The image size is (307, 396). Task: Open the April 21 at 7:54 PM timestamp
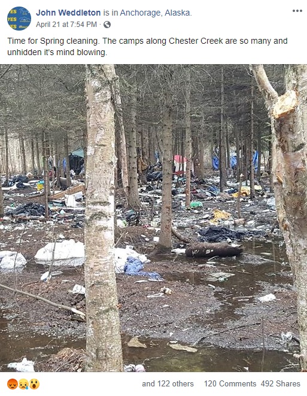(66, 25)
